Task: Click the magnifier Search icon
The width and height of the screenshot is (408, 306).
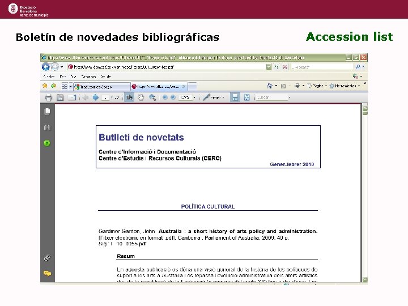Action: pos(358,67)
